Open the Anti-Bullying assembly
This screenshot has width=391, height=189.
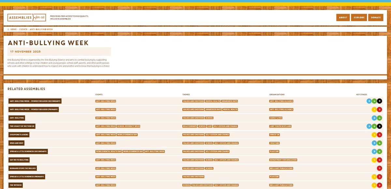(x=17, y=118)
